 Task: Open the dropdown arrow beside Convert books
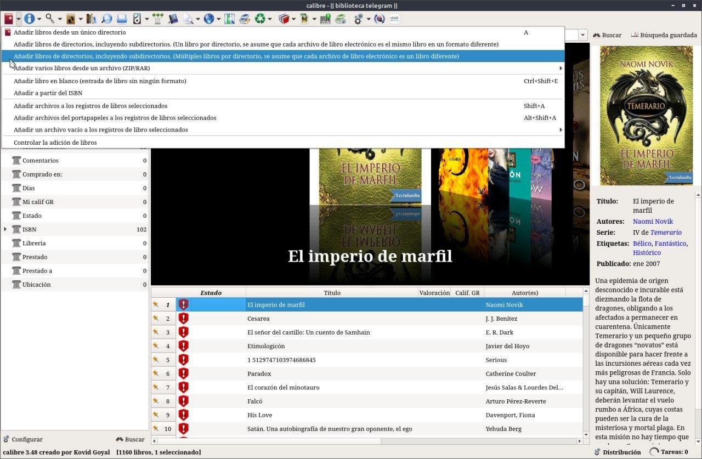coord(81,19)
